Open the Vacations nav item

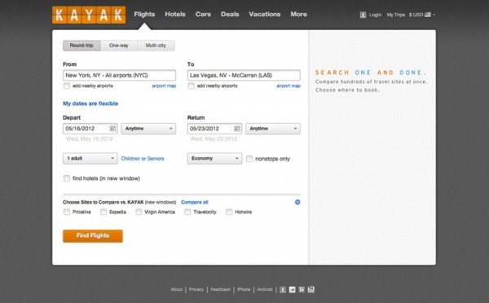pos(264,15)
